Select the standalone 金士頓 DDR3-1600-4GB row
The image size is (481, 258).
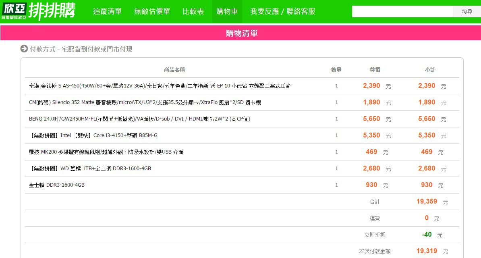coord(242,185)
